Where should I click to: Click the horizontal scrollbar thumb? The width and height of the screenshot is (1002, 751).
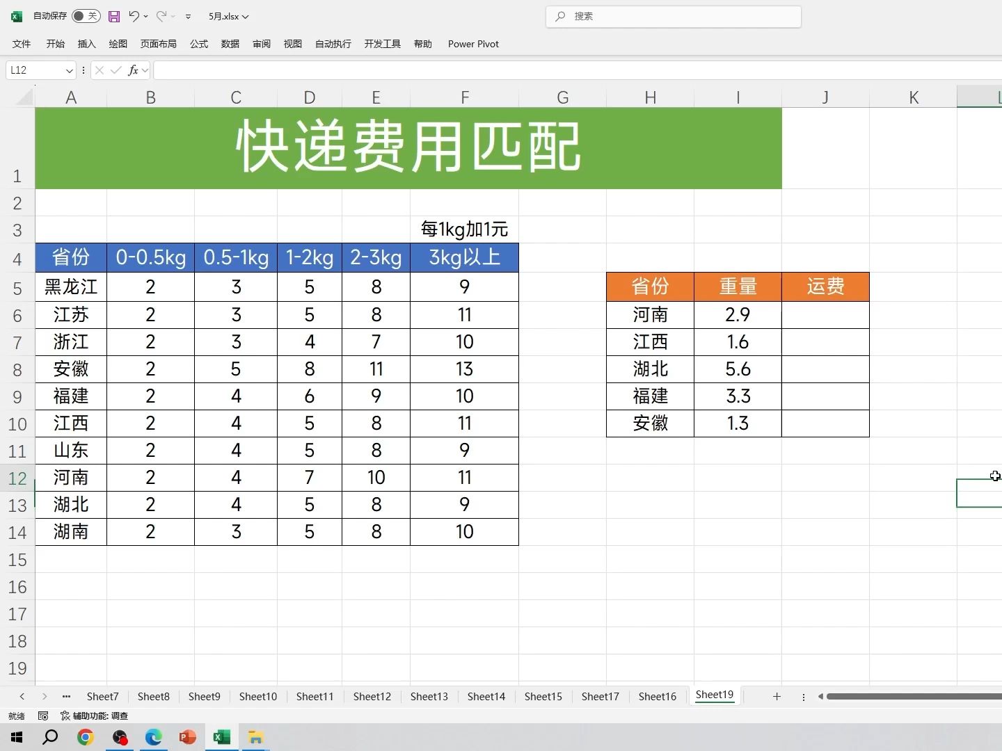pos(914,696)
